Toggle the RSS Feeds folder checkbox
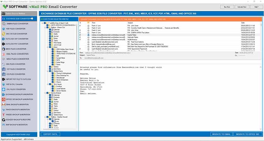The height and width of the screenshot is (141, 264). (x=50, y=43)
